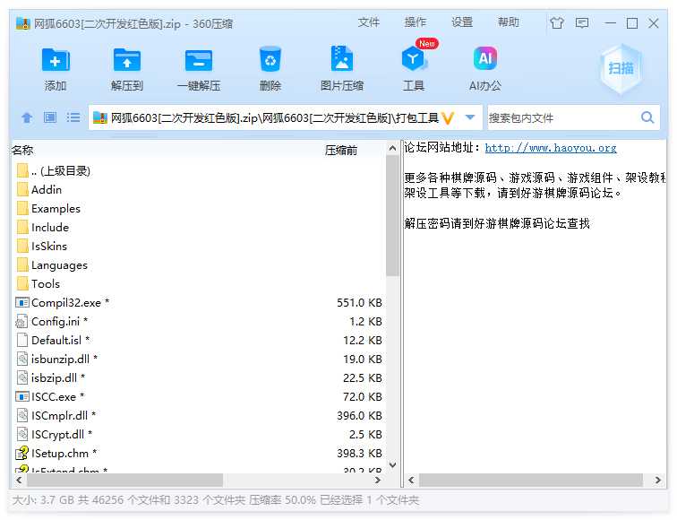Click the 删除 (Delete) trash icon
The width and height of the screenshot is (677, 520).
(270, 59)
